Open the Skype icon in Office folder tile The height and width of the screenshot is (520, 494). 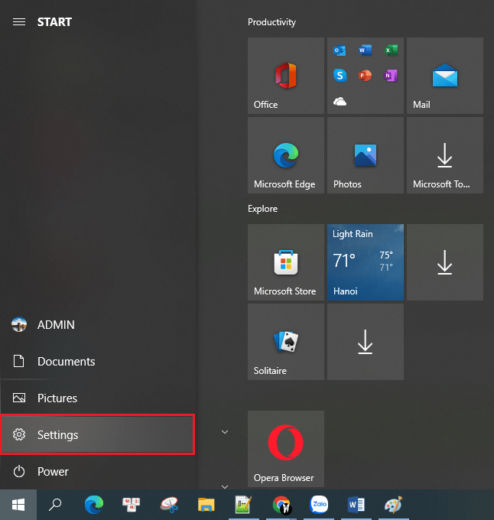340,76
